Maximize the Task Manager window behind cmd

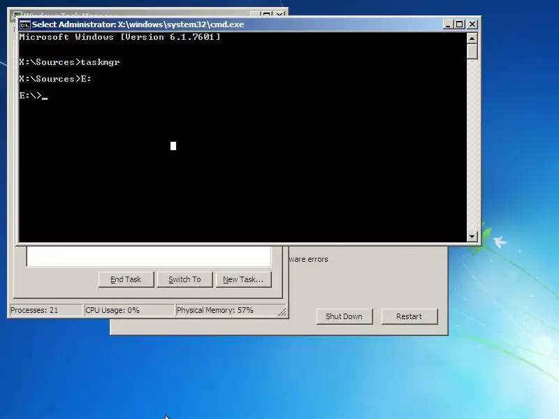coord(267,14)
